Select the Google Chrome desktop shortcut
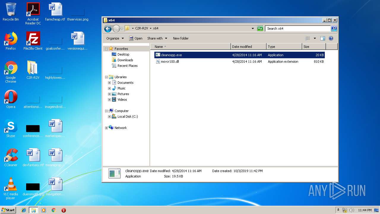 (x=11, y=72)
